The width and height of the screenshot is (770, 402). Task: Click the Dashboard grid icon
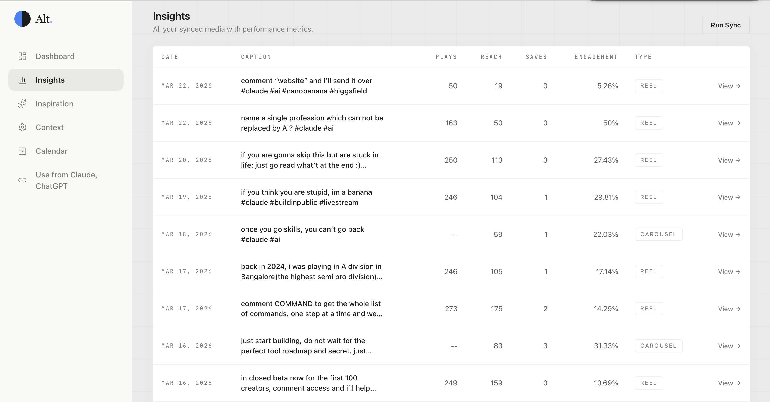(22, 56)
